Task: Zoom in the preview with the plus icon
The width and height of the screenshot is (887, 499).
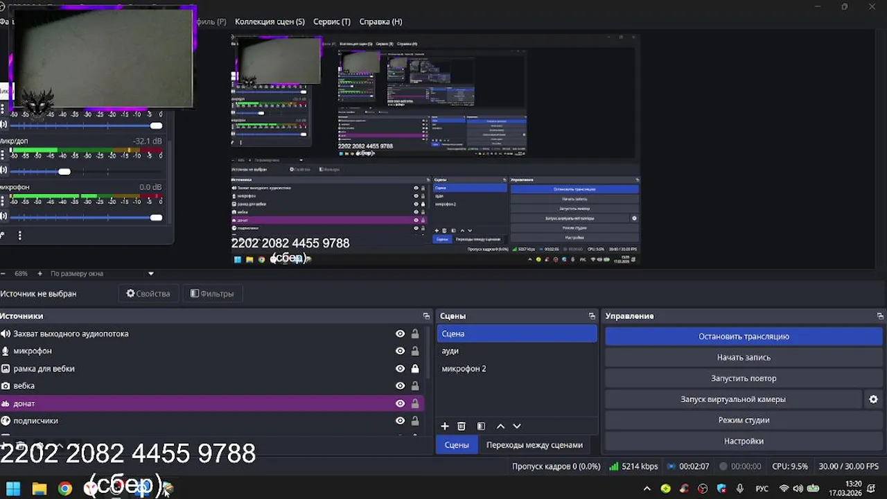Action: point(39,274)
